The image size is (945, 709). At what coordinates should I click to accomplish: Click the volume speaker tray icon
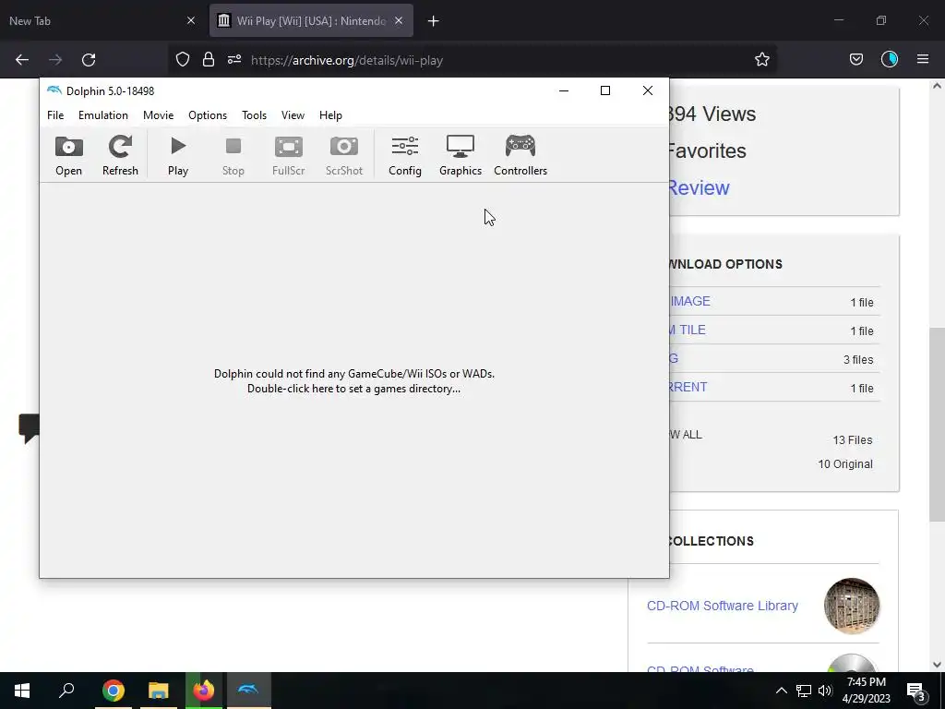[825, 691]
